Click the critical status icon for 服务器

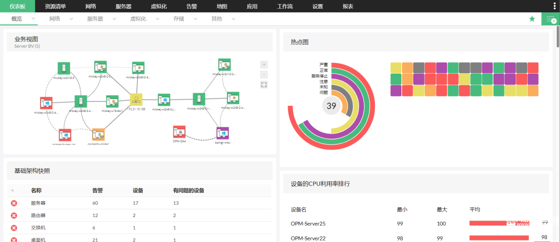(x=14, y=203)
